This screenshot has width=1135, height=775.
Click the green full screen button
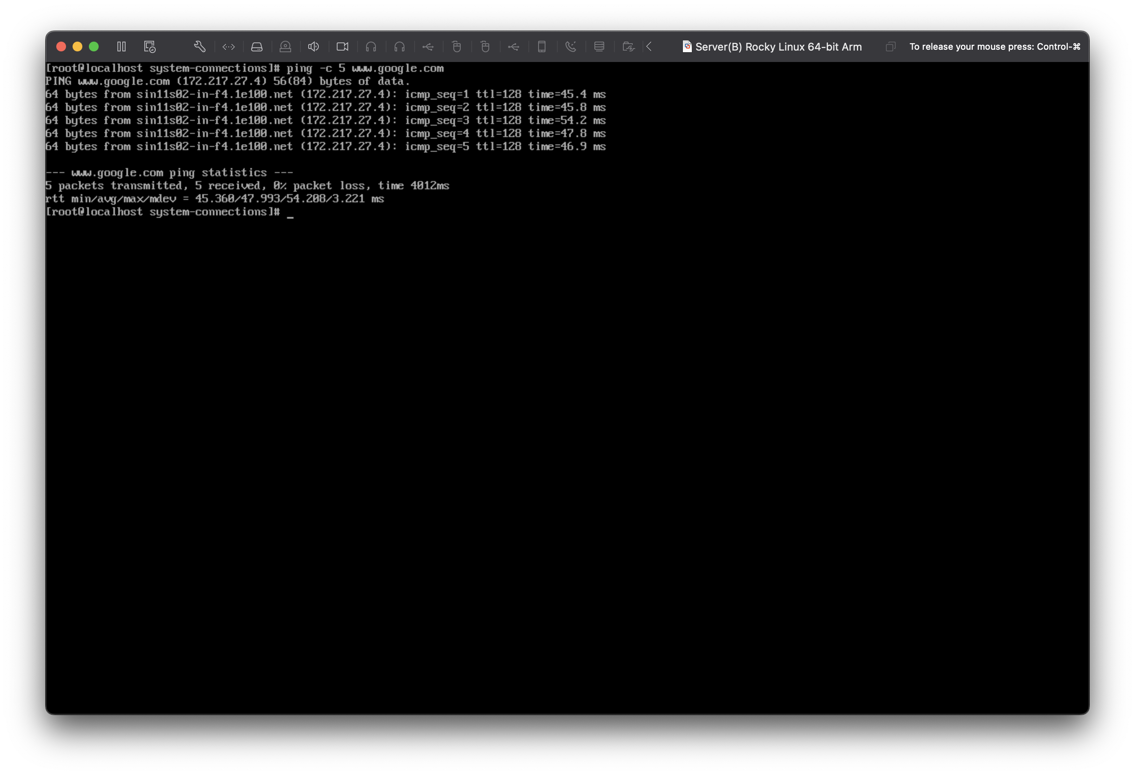click(x=94, y=46)
